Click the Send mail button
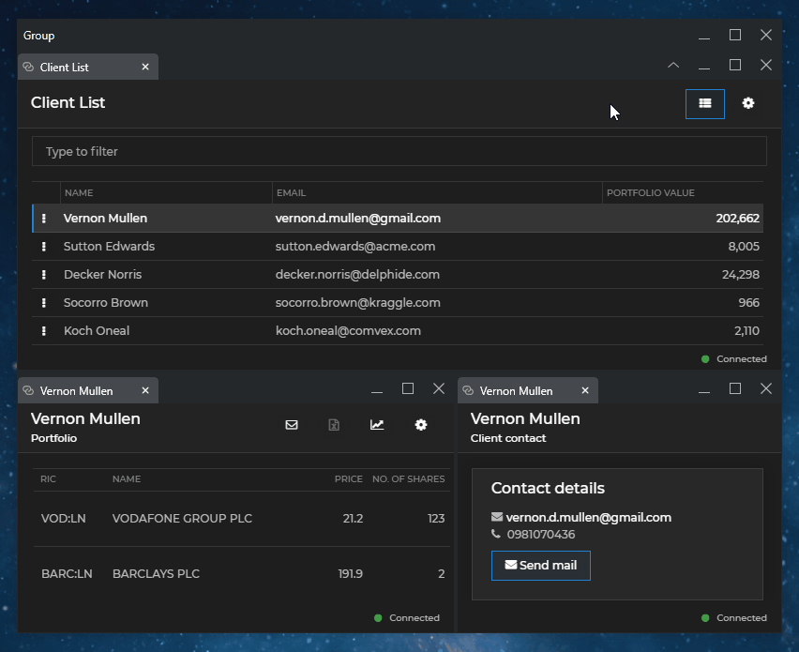The image size is (799, 652). coord(541,566)
